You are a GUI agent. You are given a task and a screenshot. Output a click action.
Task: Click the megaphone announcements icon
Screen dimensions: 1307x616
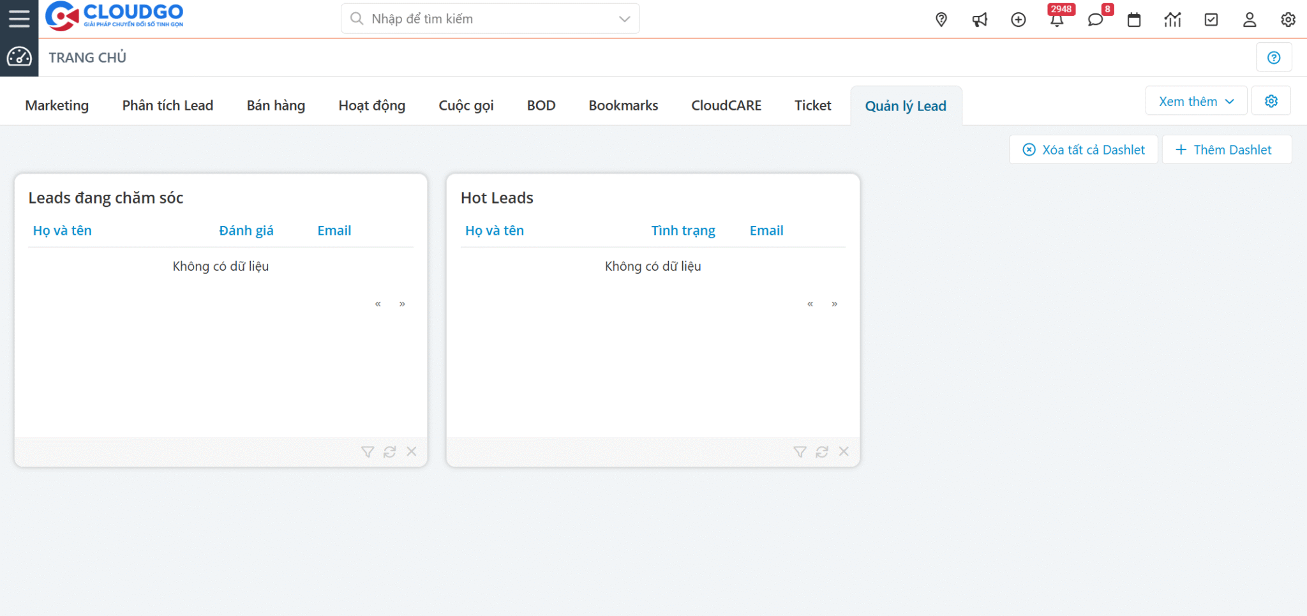[980, 20]
